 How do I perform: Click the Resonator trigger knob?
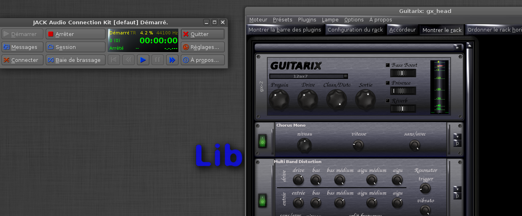[425, 188]
